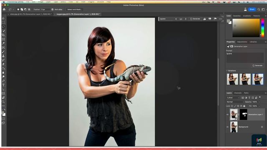Image resolution: width=267 pixels, height=150 pixels.
Task: Give thumbs down to generated variation
Action: point(210,19)
